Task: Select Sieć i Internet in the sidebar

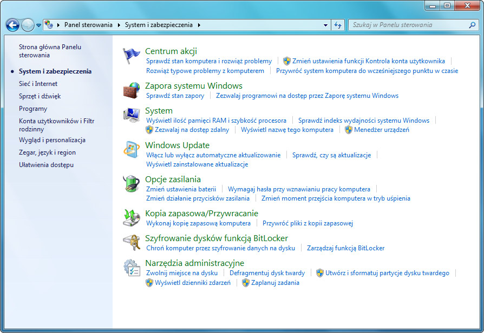Action: [x=38, y=84]
